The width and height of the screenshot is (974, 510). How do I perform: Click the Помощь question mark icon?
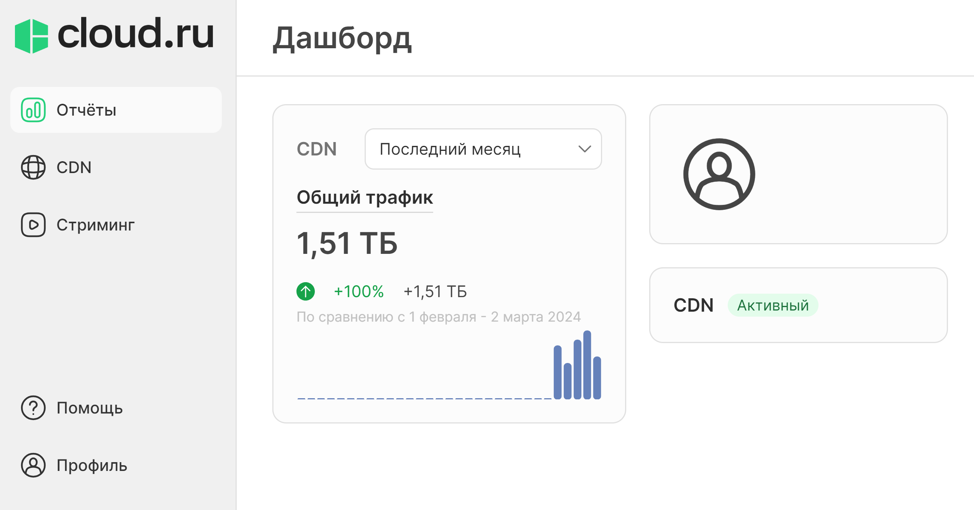click(34, 408)
